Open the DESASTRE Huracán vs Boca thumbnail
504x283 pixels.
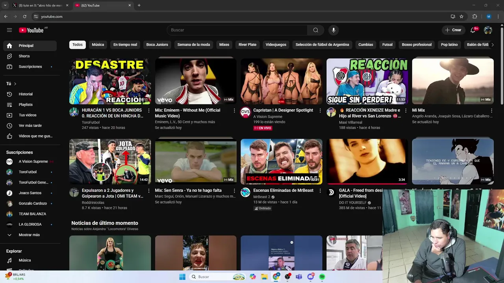pyautogui.click(x=110, y=81)
